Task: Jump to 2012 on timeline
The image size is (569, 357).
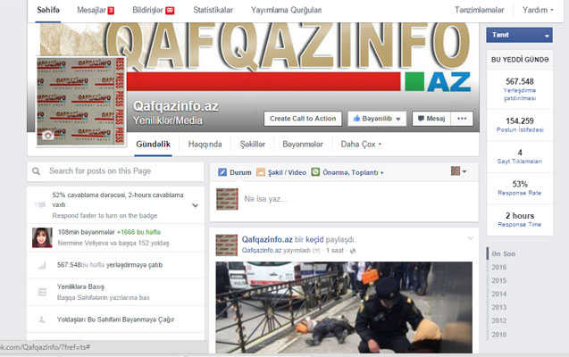Action: tap(499, 320)
